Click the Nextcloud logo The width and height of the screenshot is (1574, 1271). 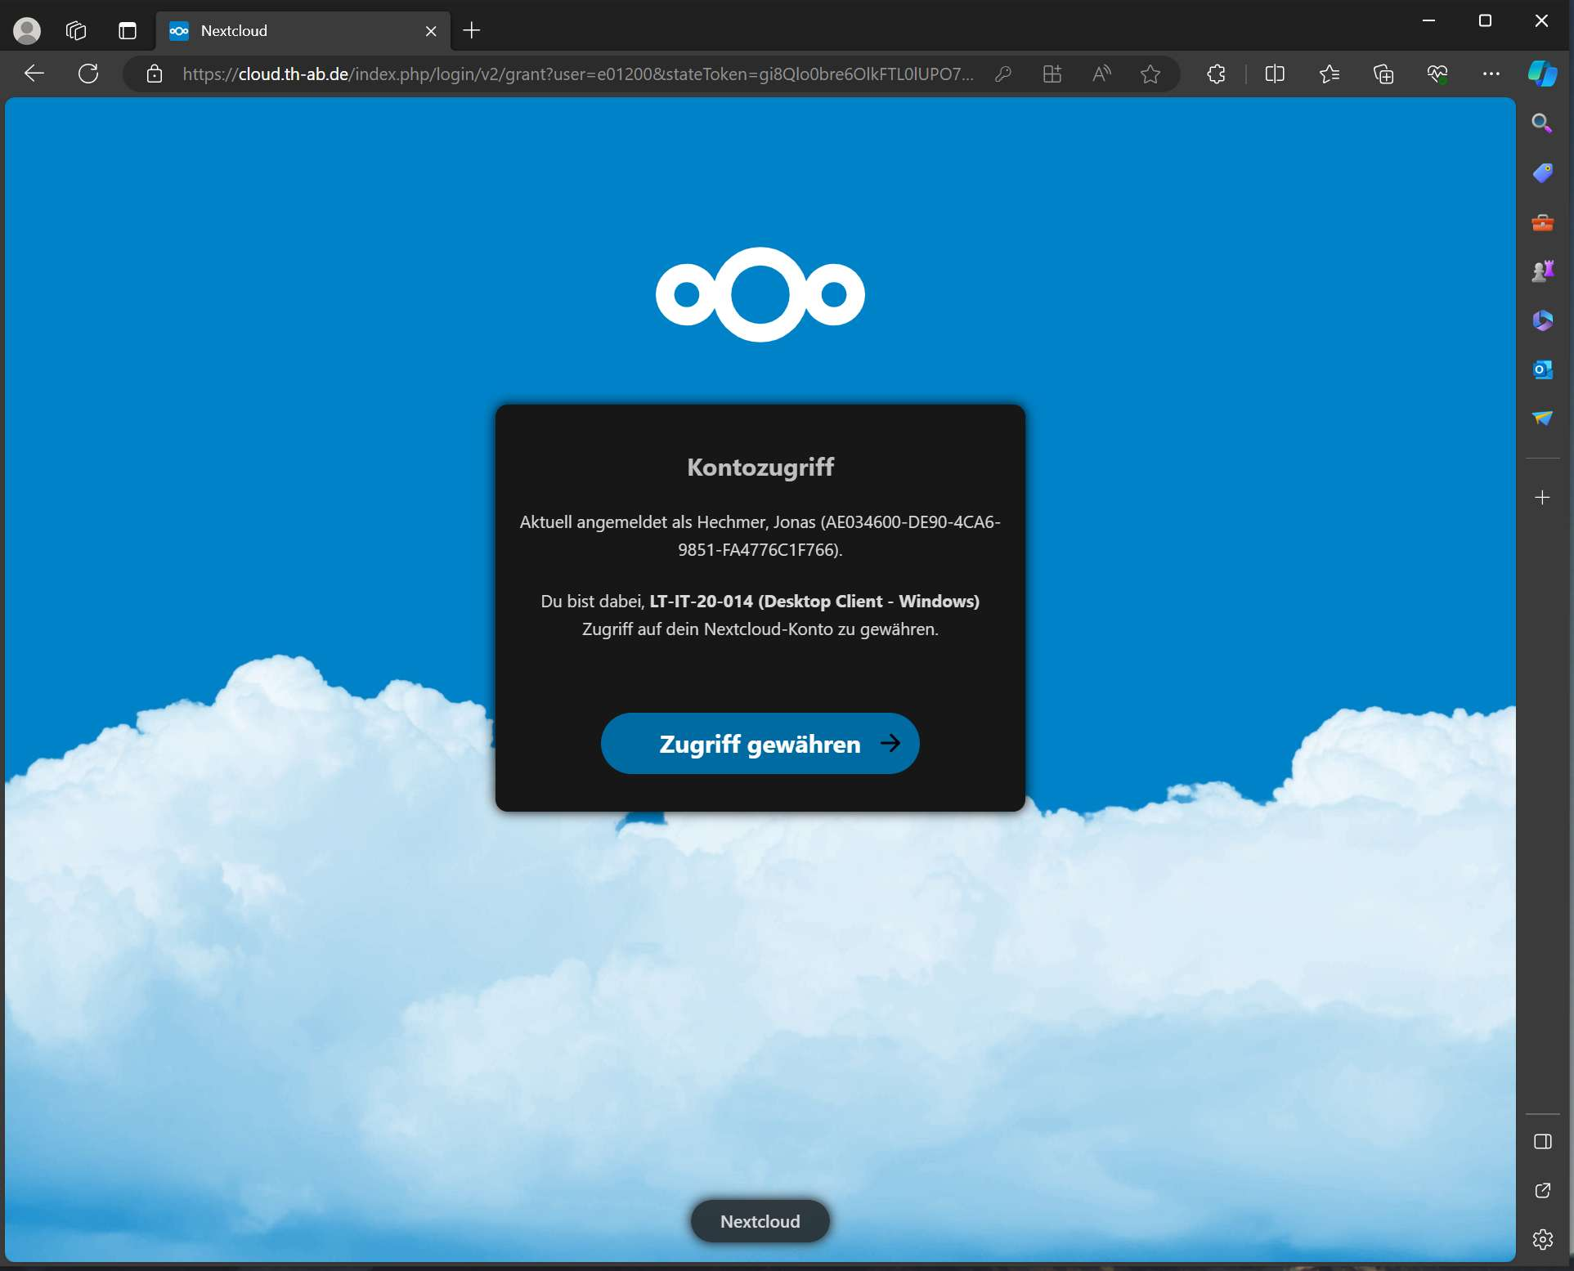(760, 294)
